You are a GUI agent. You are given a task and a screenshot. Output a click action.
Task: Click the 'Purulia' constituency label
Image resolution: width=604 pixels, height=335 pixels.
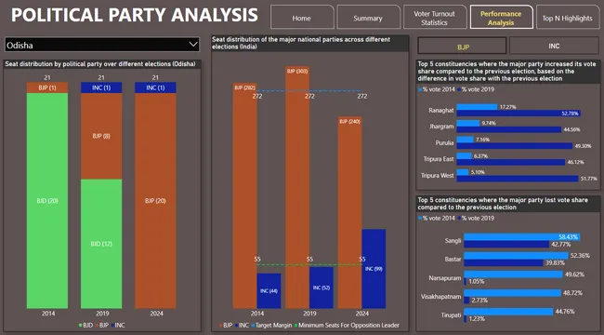444,142
